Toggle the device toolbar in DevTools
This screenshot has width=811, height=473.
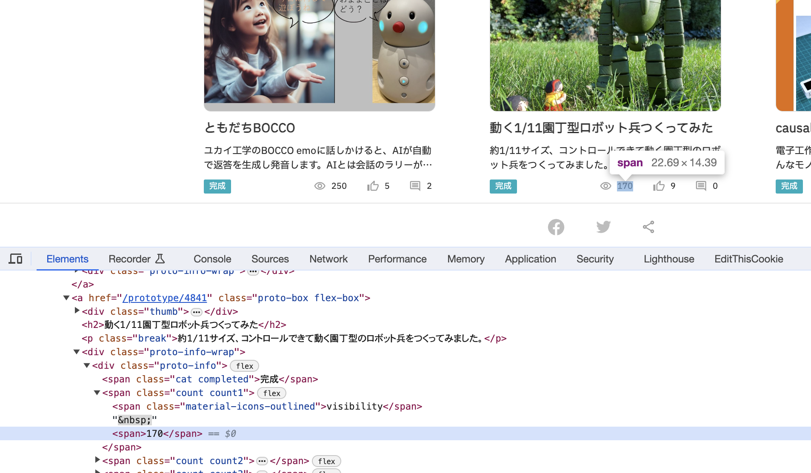pos(15,258)
